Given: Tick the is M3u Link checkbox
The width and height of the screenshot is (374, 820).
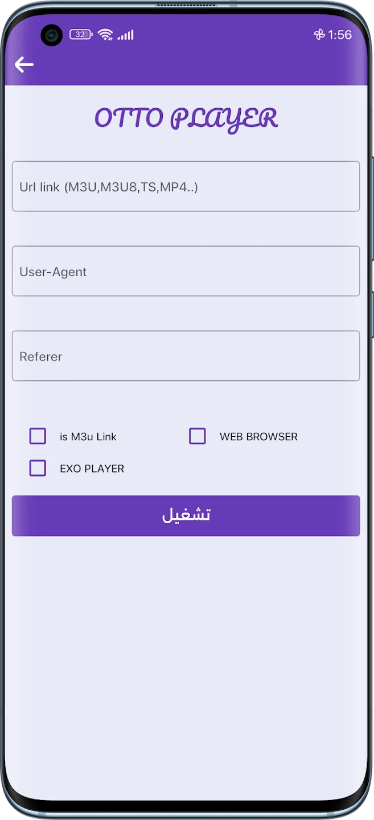Looking at the screenshot, I should coord(38,437).
